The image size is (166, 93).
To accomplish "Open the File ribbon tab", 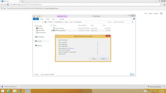I will 36,19.
